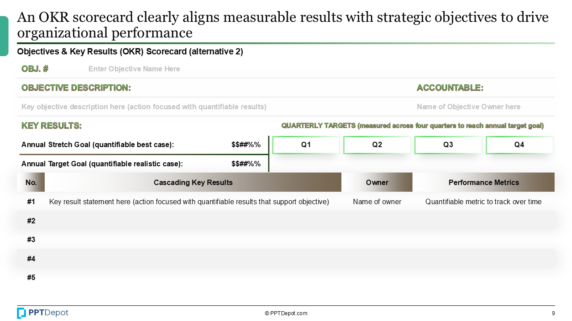This screenshot has height=321, width=572.
Task: Select row #1 key result statement
Action: [189, 202]
